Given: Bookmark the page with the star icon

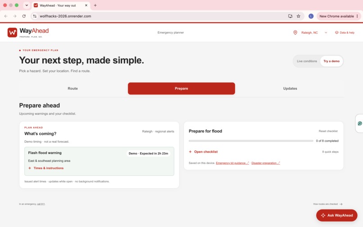Looking at the screenshot, I should click(x=299, y=16).
